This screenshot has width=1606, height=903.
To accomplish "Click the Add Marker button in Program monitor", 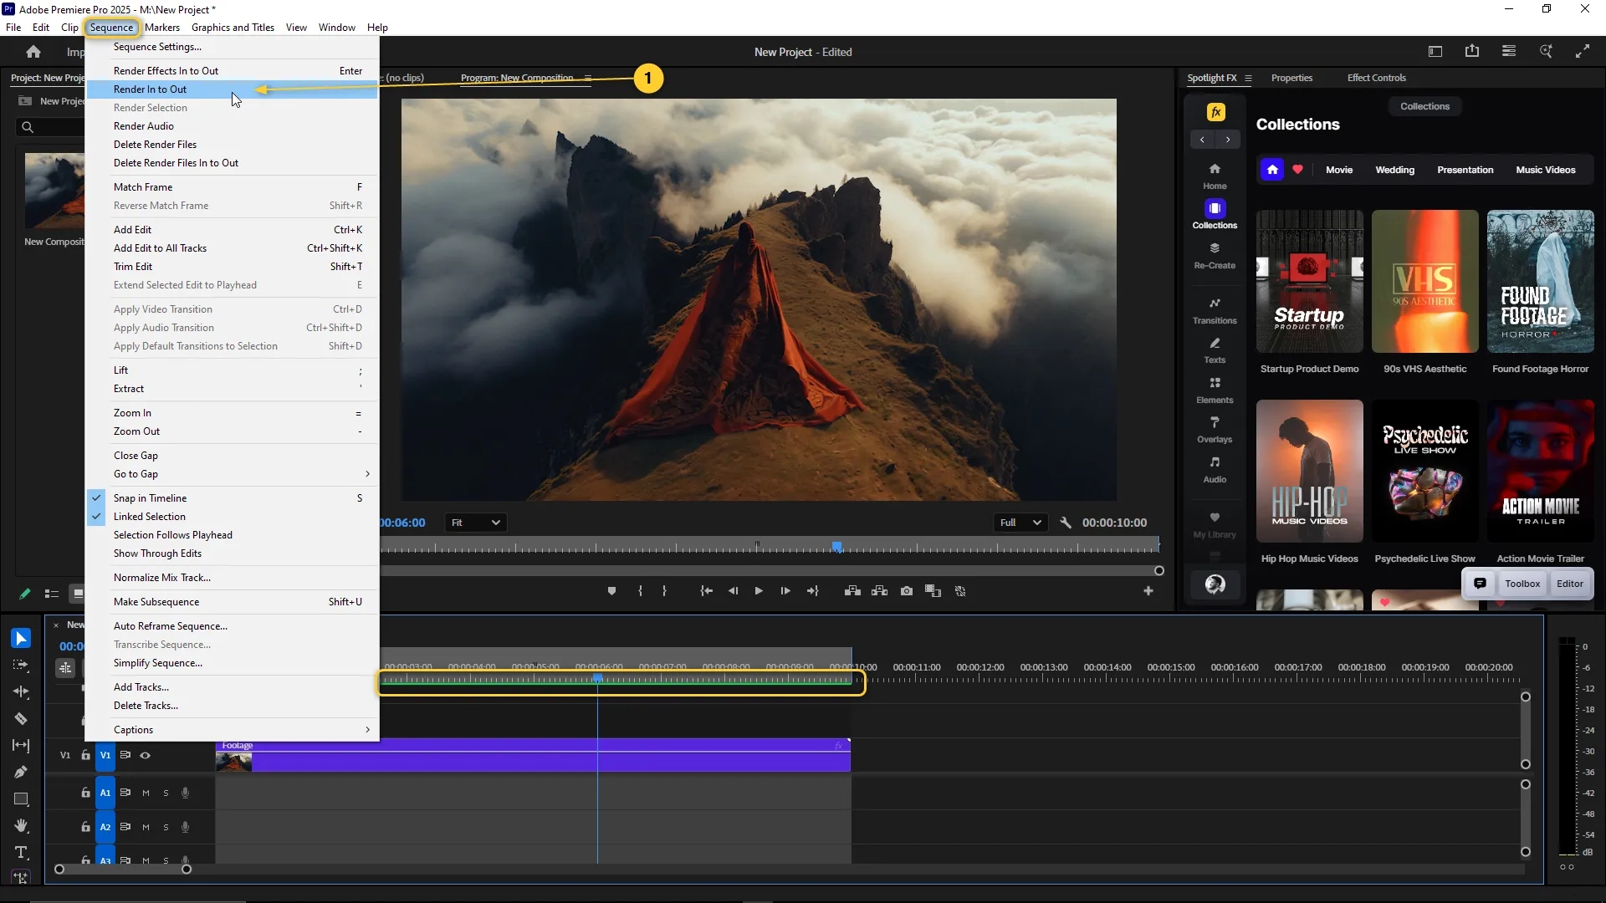I will (611, 591).
